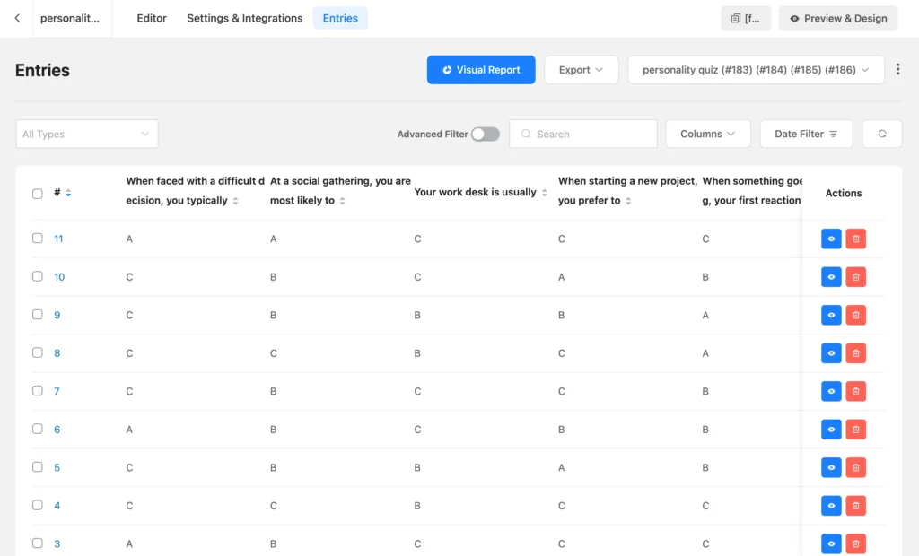The width and height of the screenshot is (919, 556).
Task: Delete entry 11 with trash icon
Action: (855, 239)
